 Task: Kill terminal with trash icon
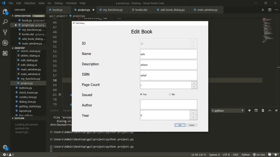263,110
